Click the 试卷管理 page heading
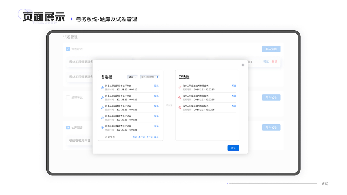Image resolution: width=347 pixels, height=195 pixels. click(x=70, y=37)
